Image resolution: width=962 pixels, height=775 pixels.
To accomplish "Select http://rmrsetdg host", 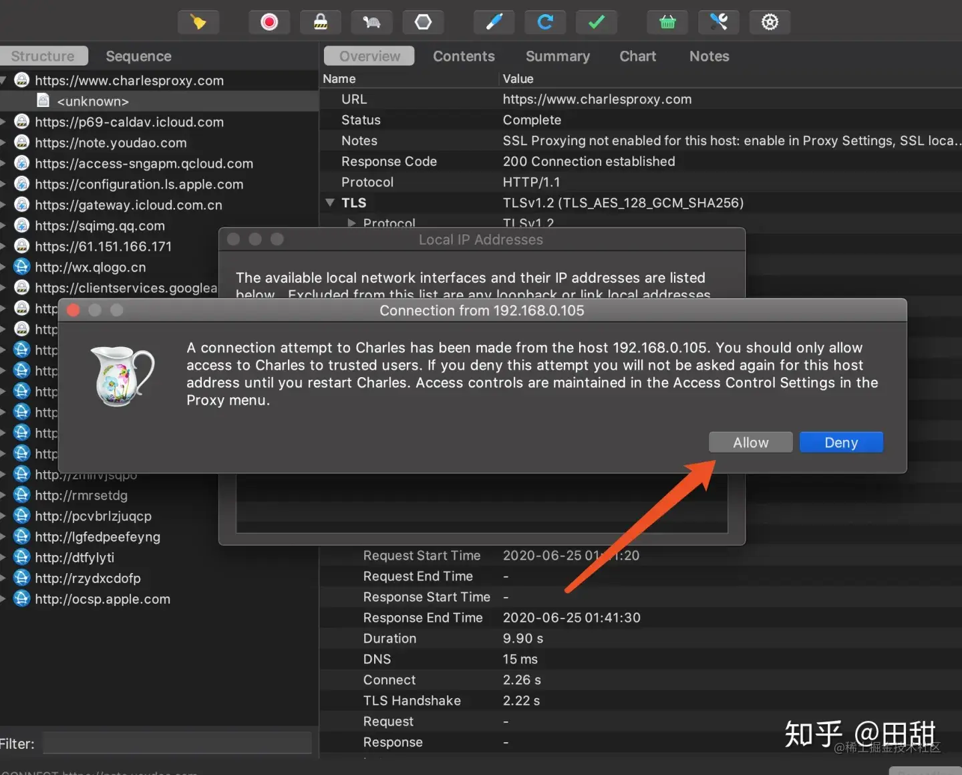I will point(81,495).
